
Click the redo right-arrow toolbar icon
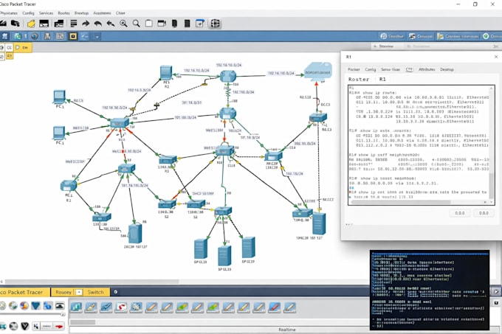(86, 24)
